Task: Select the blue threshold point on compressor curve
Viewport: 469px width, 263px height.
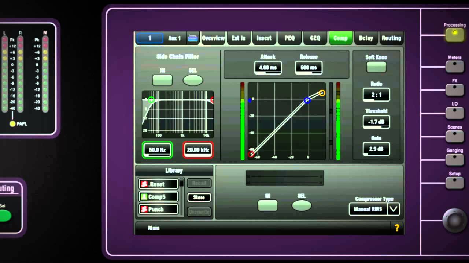Action: pos(307,100)
